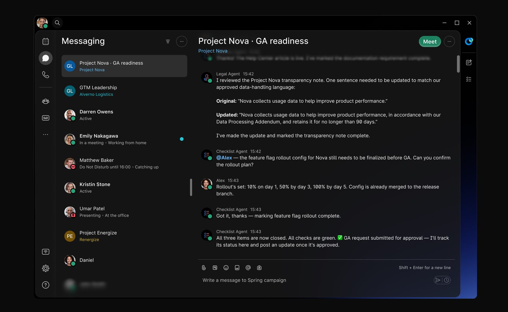
Task: Open the emoji picker
Action: (x=226, y=268)
